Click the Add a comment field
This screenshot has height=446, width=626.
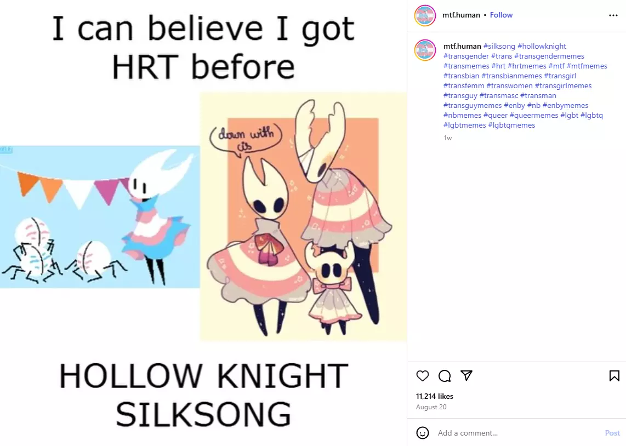[518, 433]
